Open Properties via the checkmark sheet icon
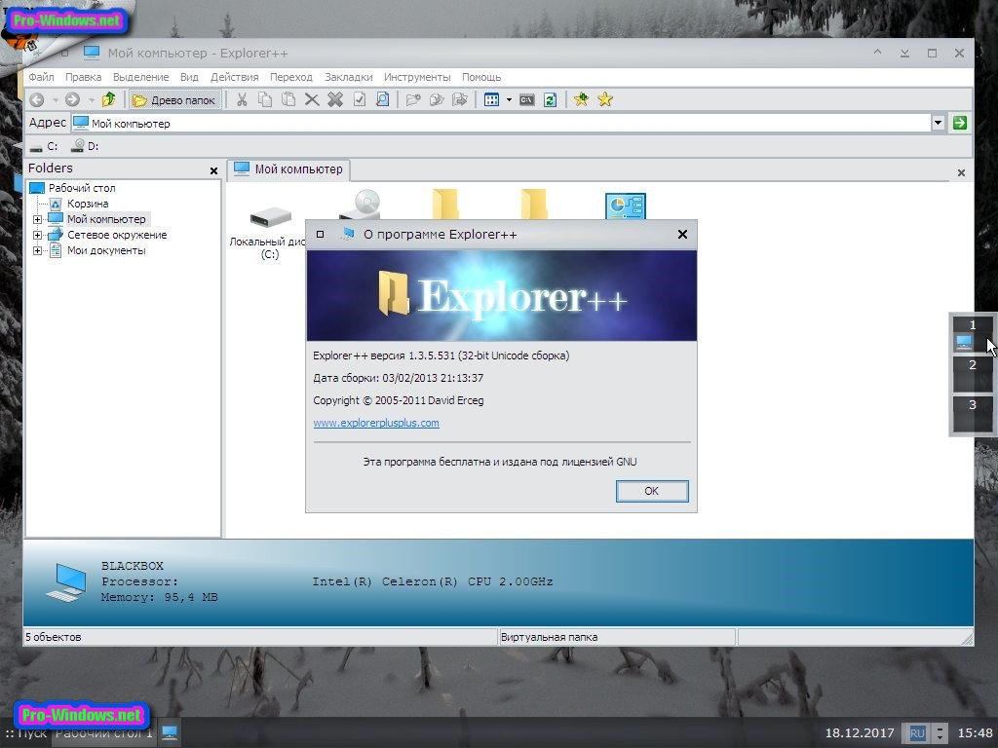The height and width of the screenshot is (748, 998). point(359,100)
